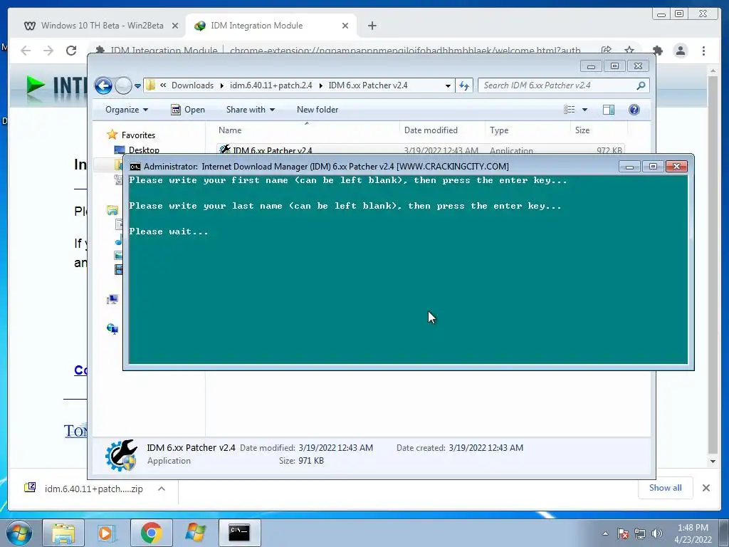Go forward in Chrome
The width and height of the screenshot is (729, 547).
(x=48, y=51)
